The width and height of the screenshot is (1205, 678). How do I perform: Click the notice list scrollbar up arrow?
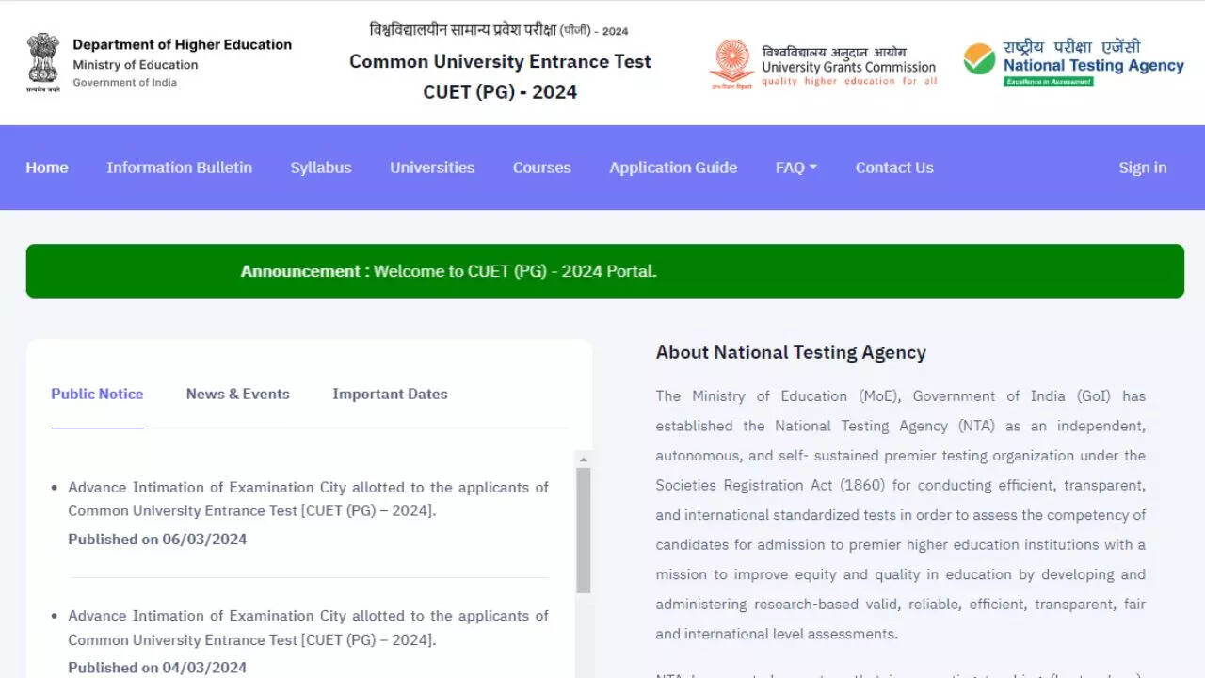(x=584, y=460)
